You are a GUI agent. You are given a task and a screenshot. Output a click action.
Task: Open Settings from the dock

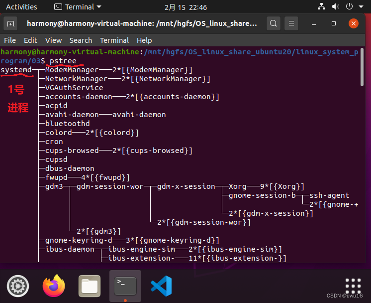(x=18, y=286)
